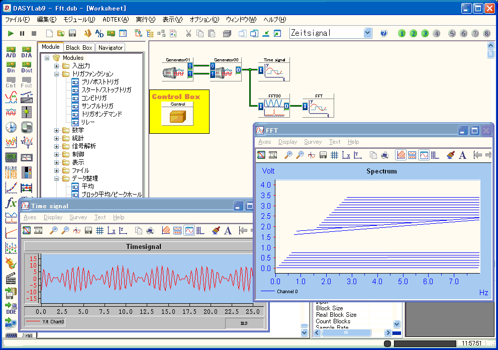Select the Generator00 module on the worksheet

tap(226, 69)
